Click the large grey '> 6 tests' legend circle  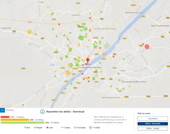click(x=90, y=128)
